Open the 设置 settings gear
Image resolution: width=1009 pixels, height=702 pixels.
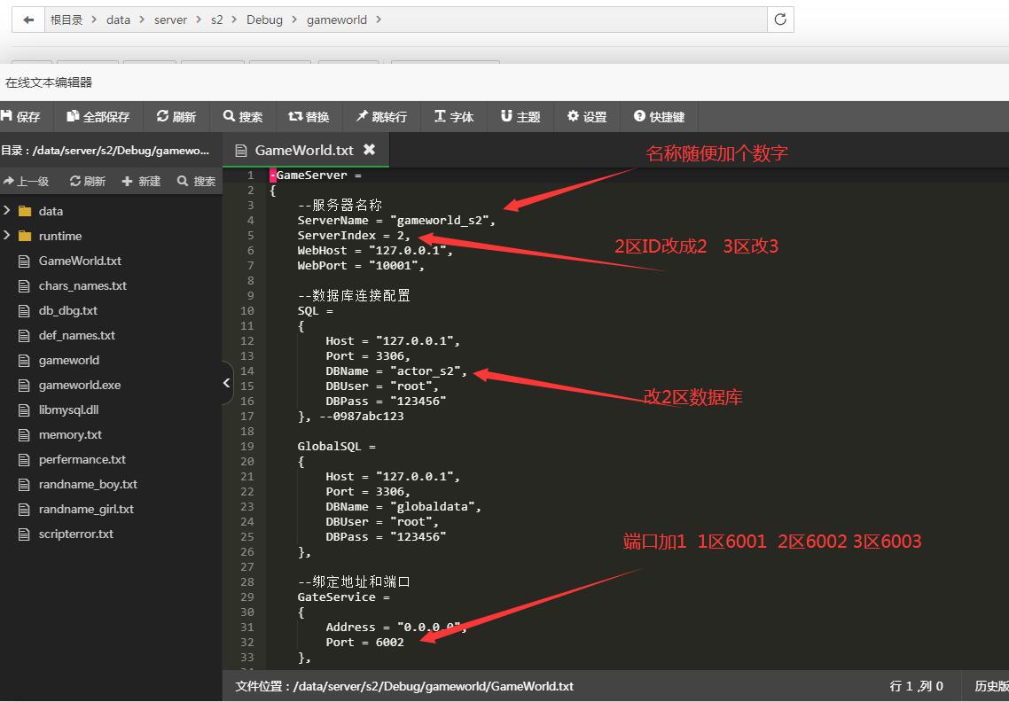[587, 116]
